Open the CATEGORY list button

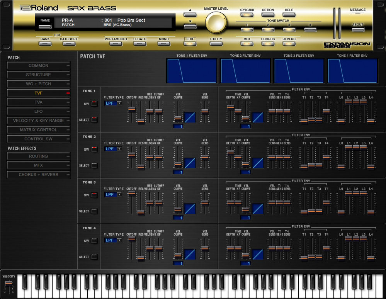tap(69, 44)
